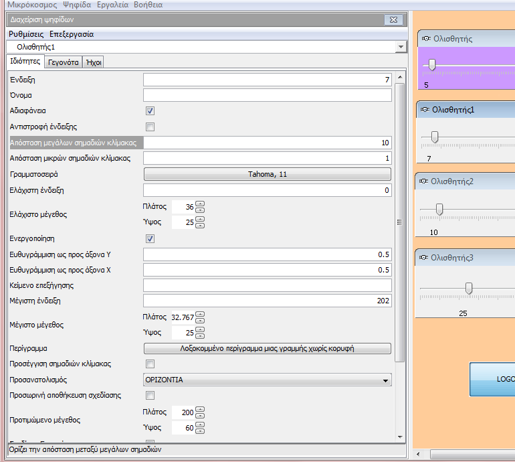Screen dimensions: 515x462
Task: Click the LOGO button
Action: pyautogui.click(x=493, y=380)
